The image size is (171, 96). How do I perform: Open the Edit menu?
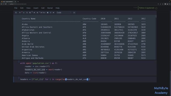pos(22,8)
